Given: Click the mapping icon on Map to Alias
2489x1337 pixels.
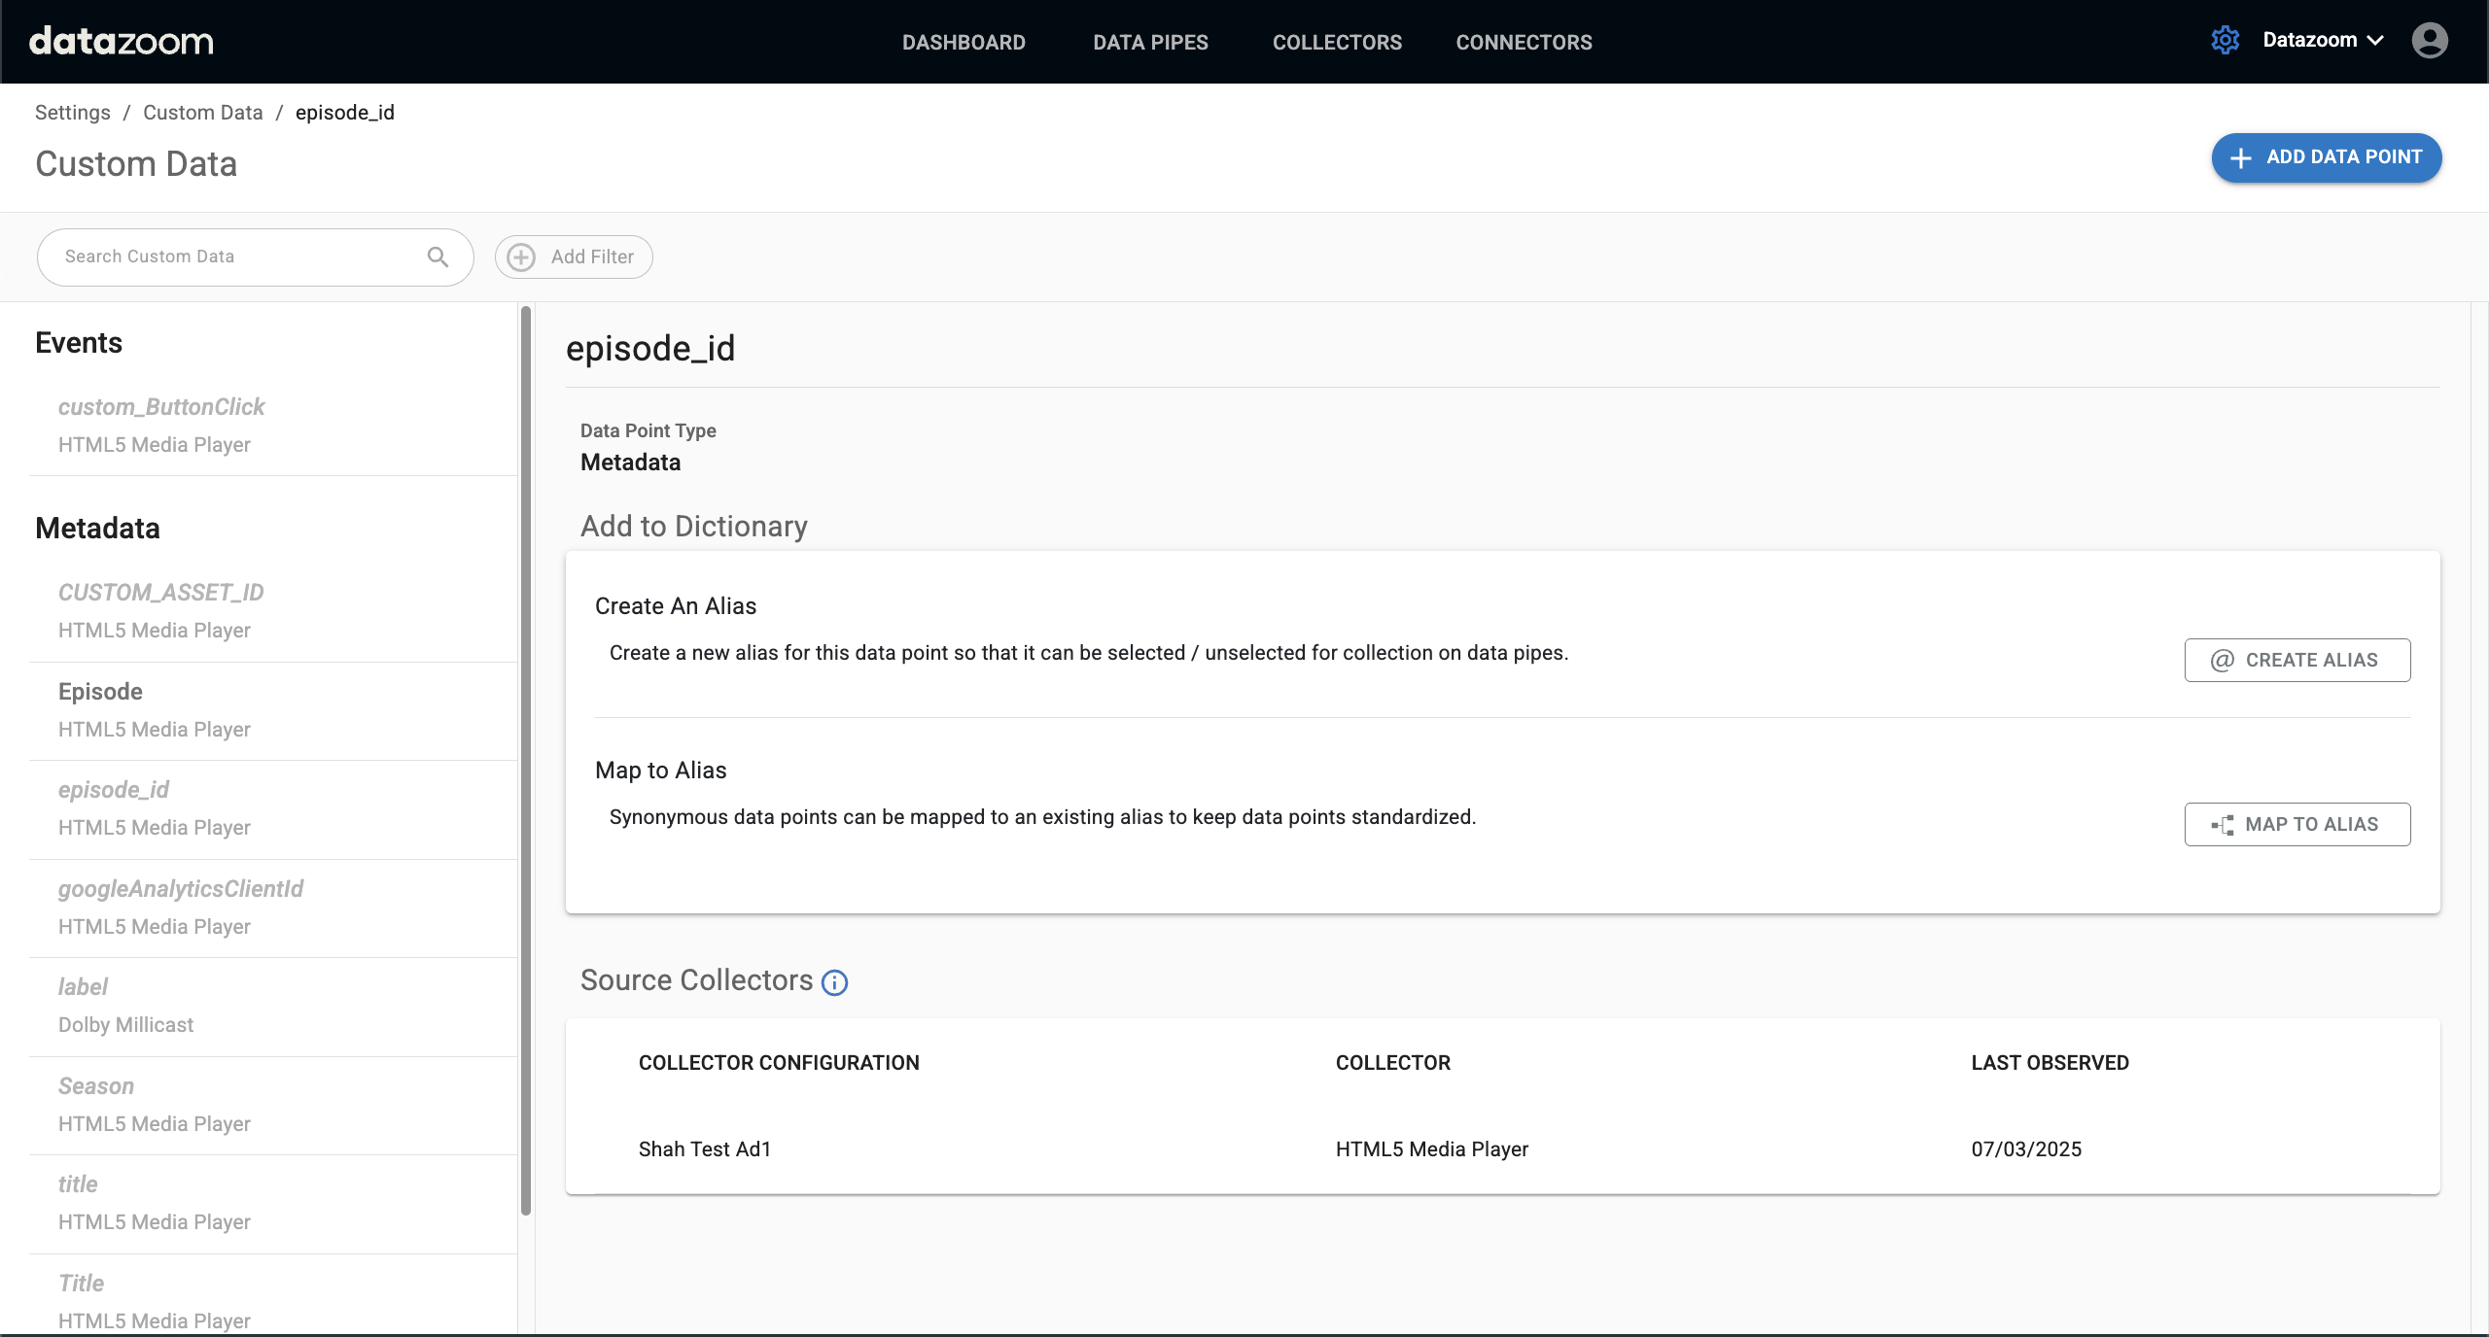Looking at the screenshot, I should [2223, 825].
